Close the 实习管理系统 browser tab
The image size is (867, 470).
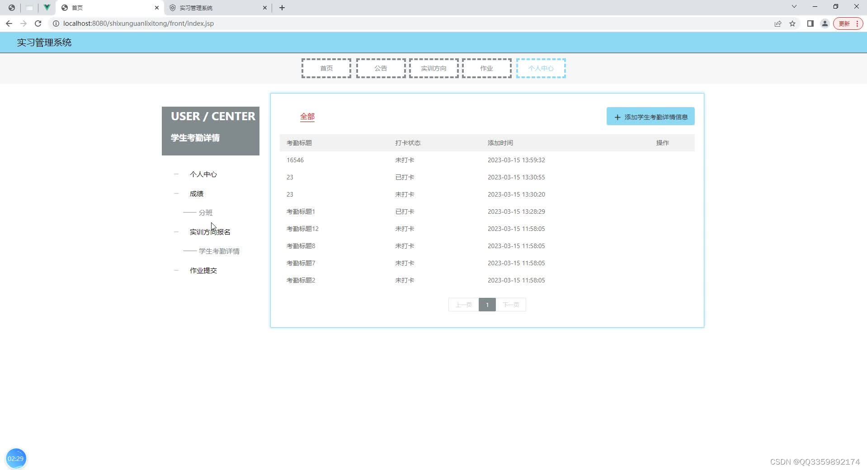(x=265, y=8)
